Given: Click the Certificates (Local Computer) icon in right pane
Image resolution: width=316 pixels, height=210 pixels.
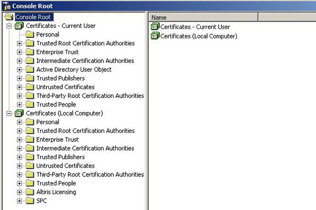Looking at the screenshot, I should tap(155, 36).
